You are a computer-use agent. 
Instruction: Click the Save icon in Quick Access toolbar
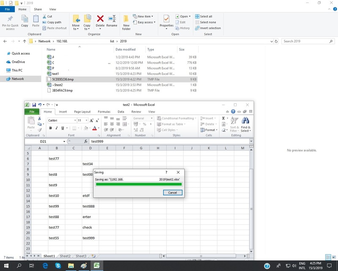(x=34, y=104)
